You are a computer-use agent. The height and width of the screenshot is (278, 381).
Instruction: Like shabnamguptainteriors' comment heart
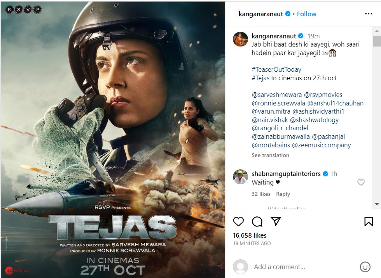(x=361, y=182)
